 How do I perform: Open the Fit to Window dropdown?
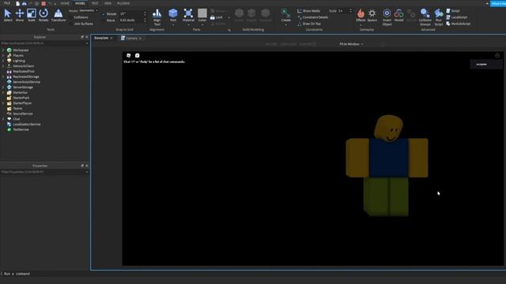351,44
